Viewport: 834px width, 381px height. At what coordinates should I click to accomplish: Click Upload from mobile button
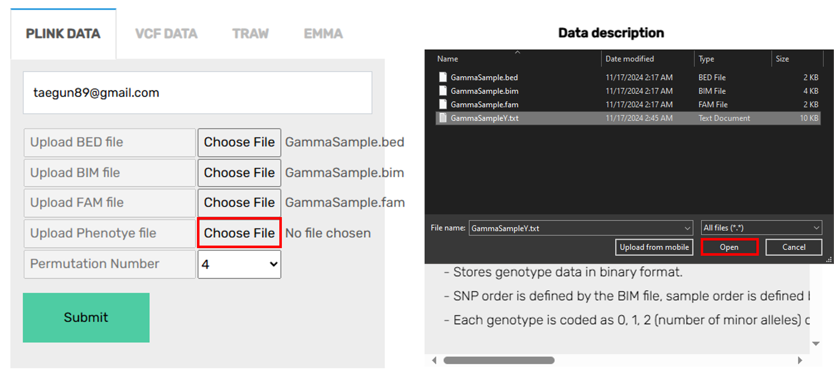654,247
